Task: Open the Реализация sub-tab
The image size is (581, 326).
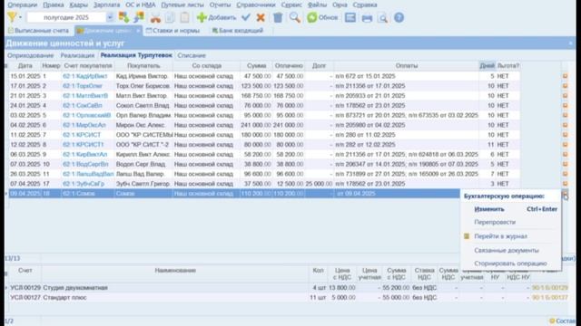Action: pyautogui.click(x=77, y=55)
